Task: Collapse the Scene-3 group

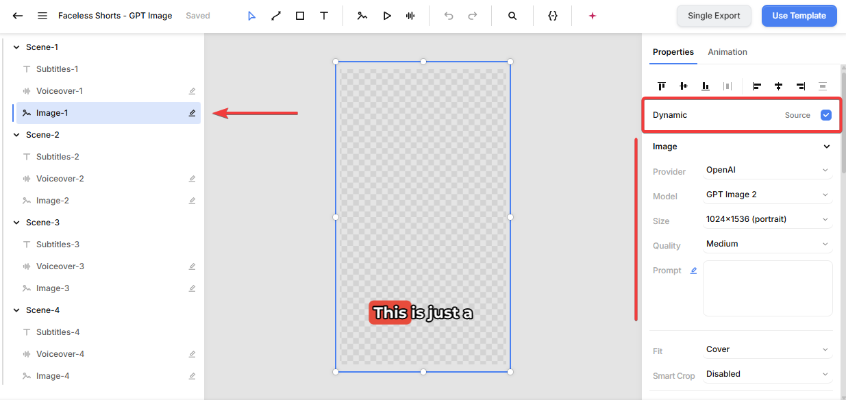Action: click(x=16, y=223)
